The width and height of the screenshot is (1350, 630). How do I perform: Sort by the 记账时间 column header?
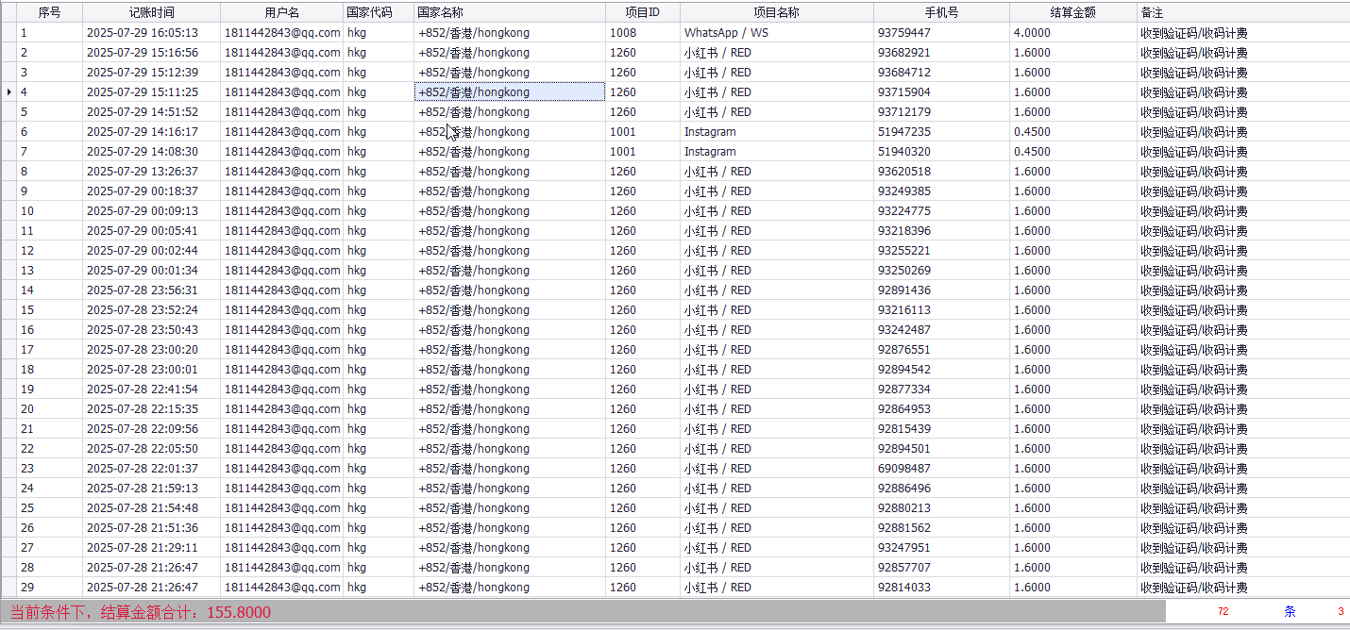tap(151, 12)
